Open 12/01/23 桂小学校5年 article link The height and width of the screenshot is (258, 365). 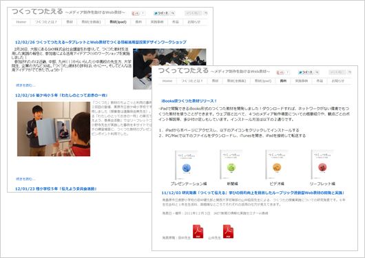(x=56, y=189)
